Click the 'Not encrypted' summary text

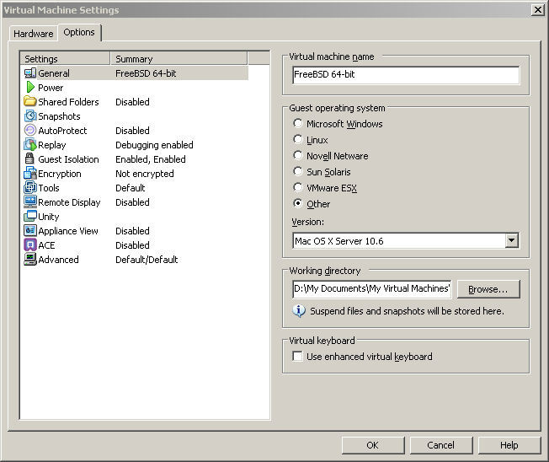(x=145, y=174)
